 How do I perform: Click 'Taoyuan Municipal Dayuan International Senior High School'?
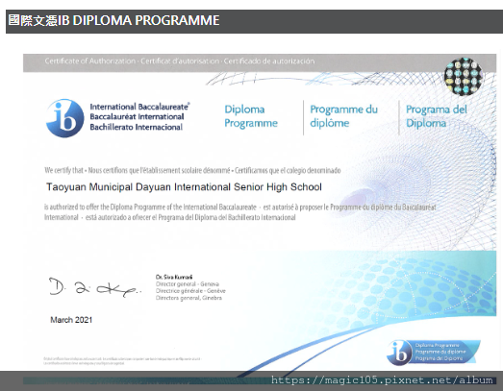(x=184, y=186)
